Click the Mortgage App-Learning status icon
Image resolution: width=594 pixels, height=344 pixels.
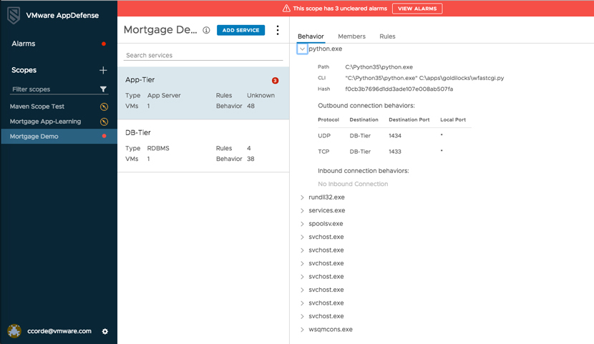pyautogui.click(x=104, y=122)
